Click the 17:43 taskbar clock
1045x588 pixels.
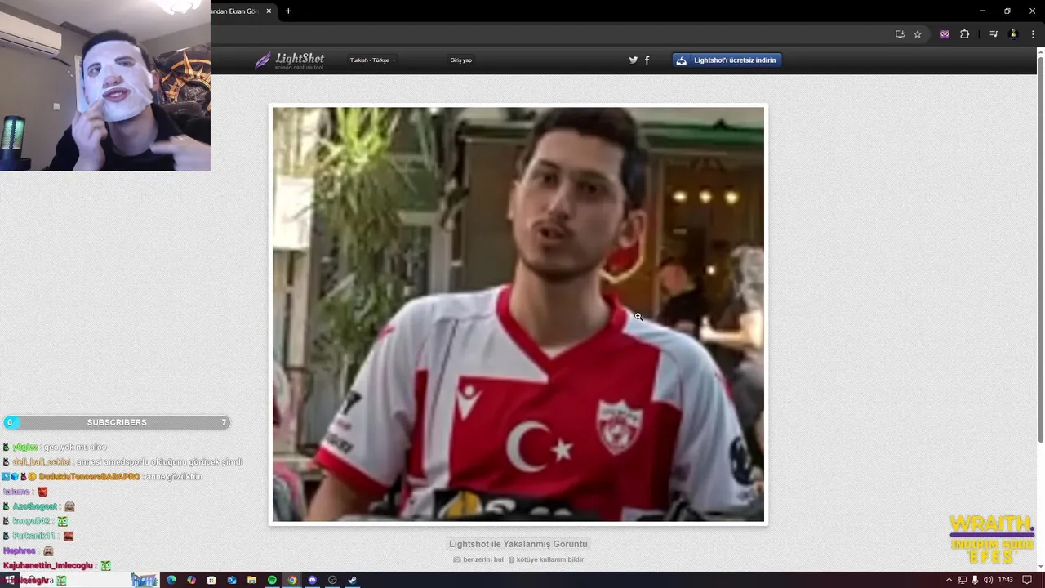(1005, 580)
